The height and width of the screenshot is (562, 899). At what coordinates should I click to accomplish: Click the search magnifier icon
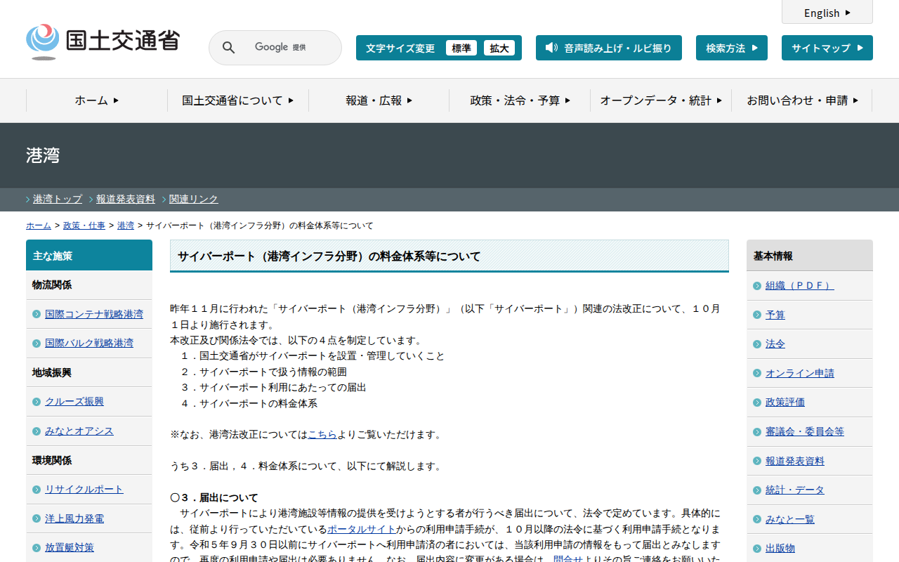click(228, 48)
